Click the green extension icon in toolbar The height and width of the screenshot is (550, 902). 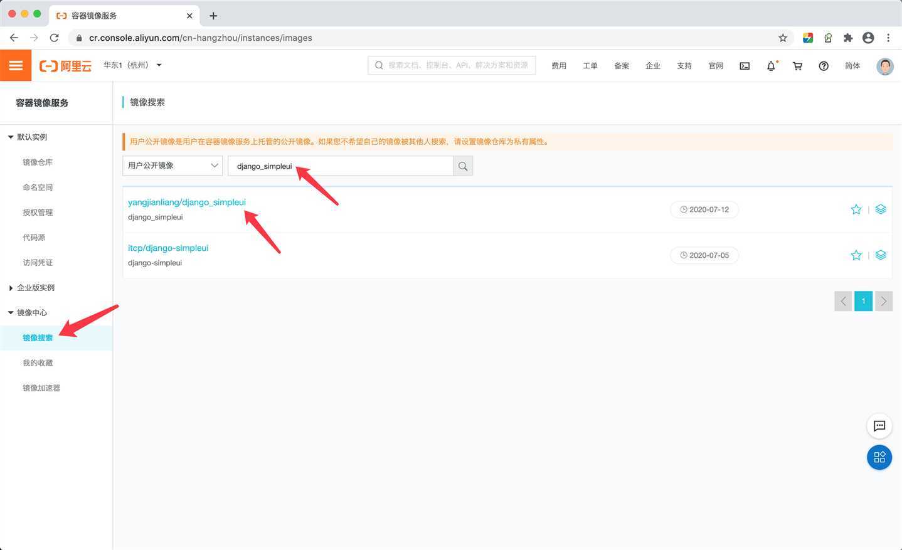(828, 38)
